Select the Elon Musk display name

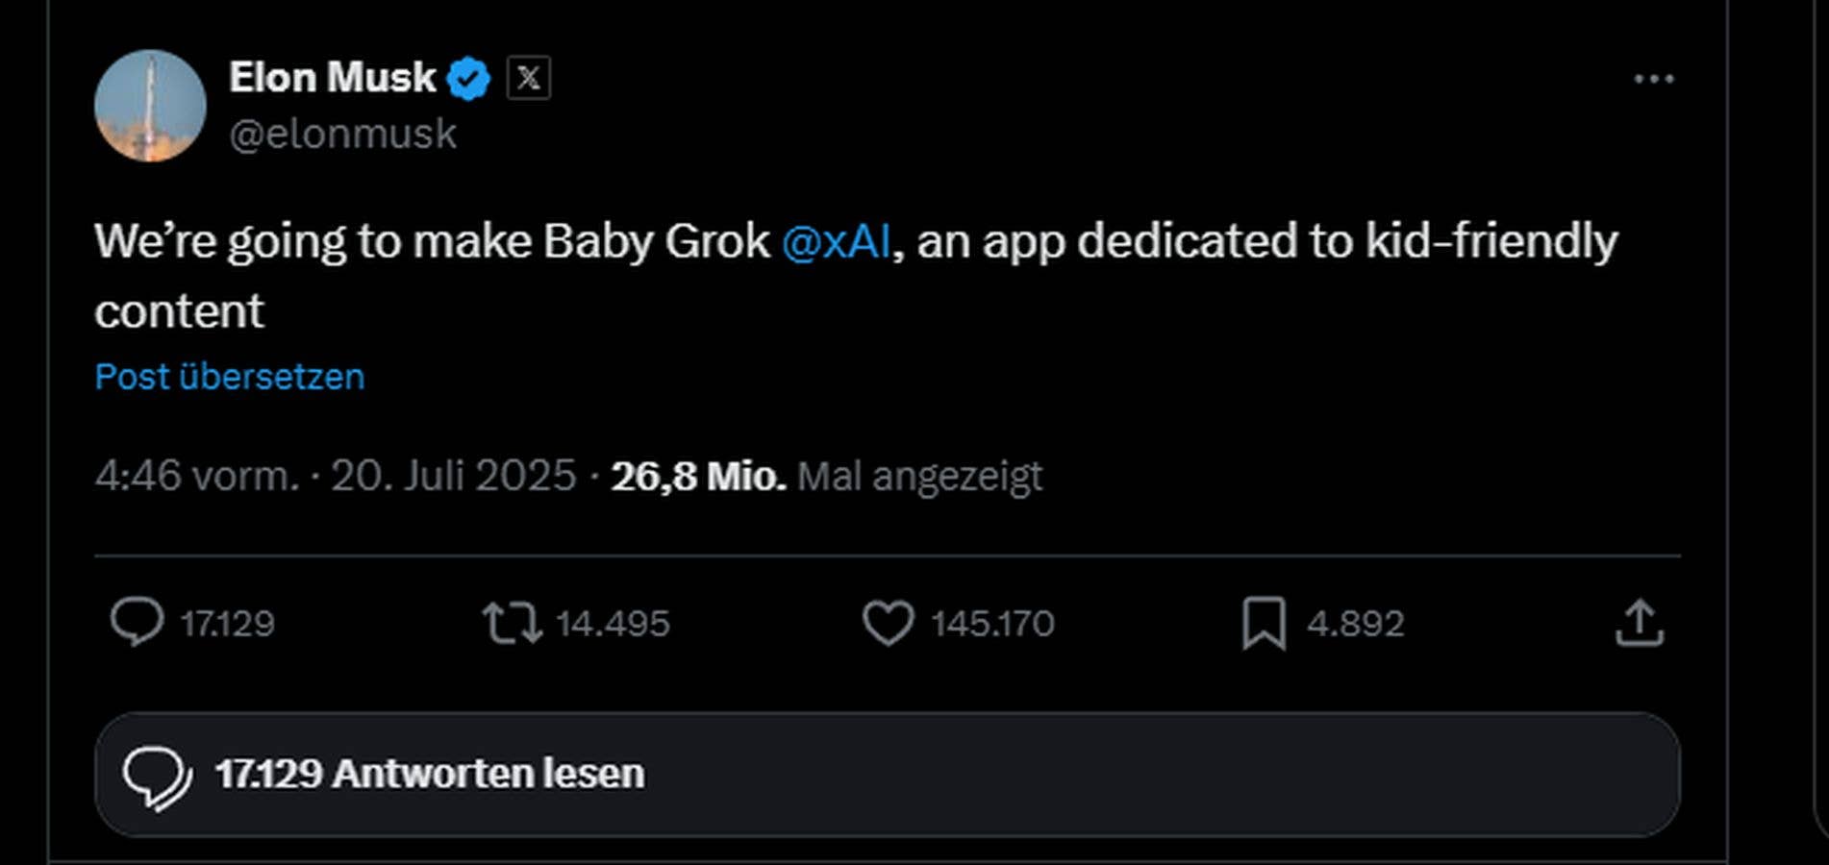[332, 77]
